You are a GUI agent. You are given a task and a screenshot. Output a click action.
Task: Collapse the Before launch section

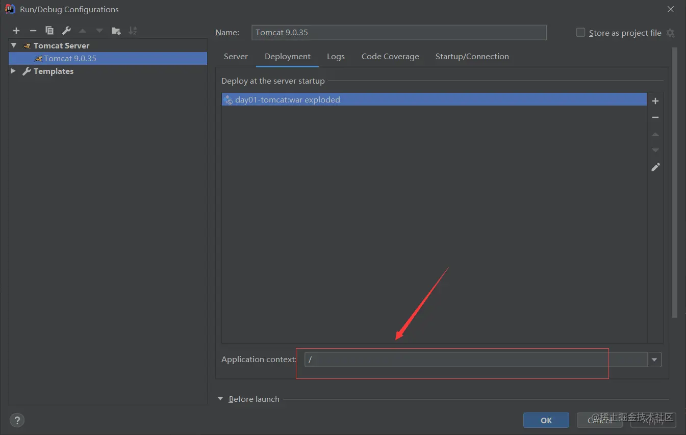click(x=220, y=399)
